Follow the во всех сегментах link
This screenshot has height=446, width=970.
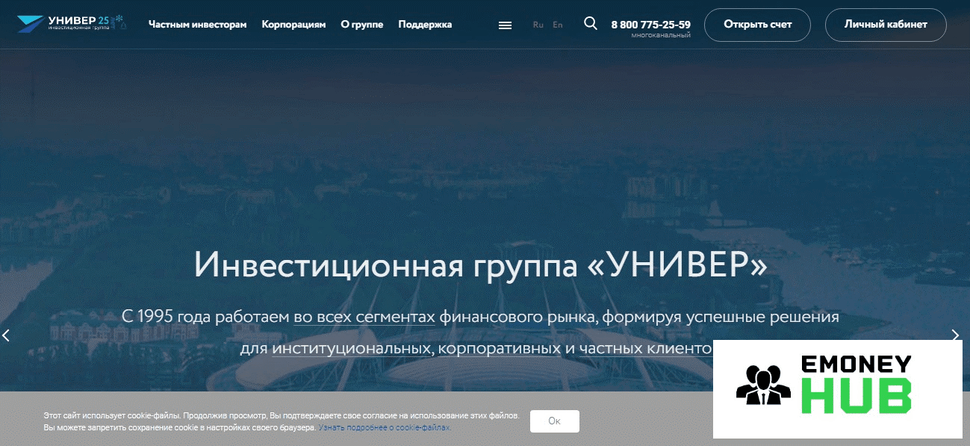(364, 317)
